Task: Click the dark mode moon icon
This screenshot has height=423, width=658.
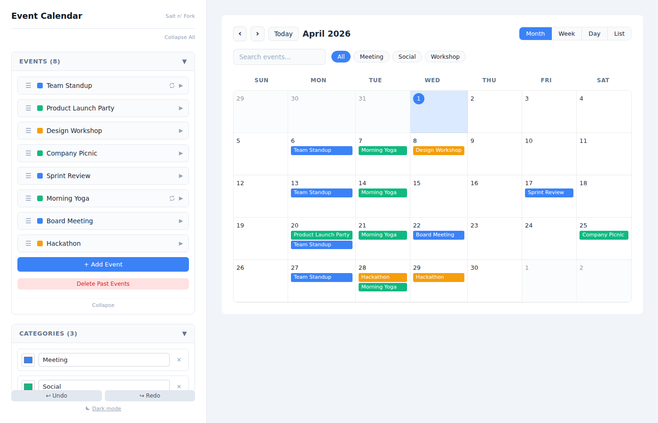Action: [x=87, y=408]
